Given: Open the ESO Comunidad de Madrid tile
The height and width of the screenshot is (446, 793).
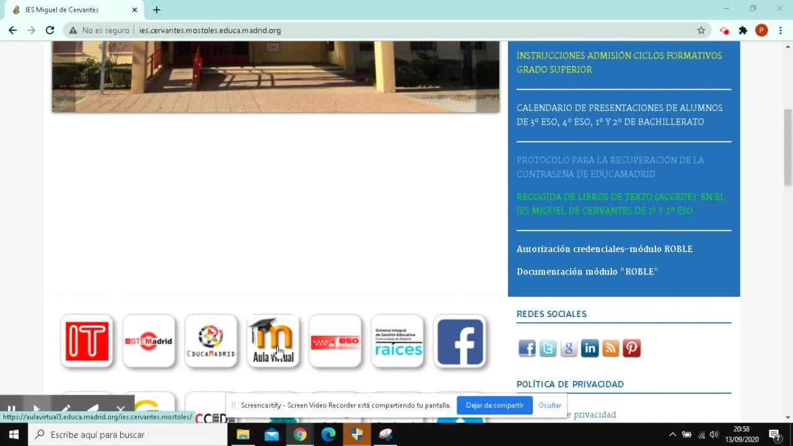Looking at the screenshot, I should pos(335,341).
